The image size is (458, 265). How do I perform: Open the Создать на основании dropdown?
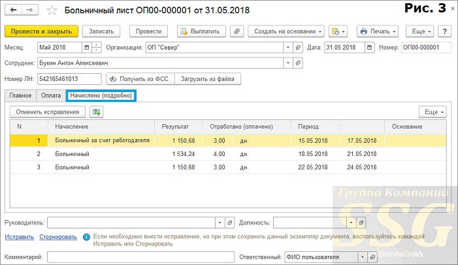pyautogui.click(x=287, y=31)
